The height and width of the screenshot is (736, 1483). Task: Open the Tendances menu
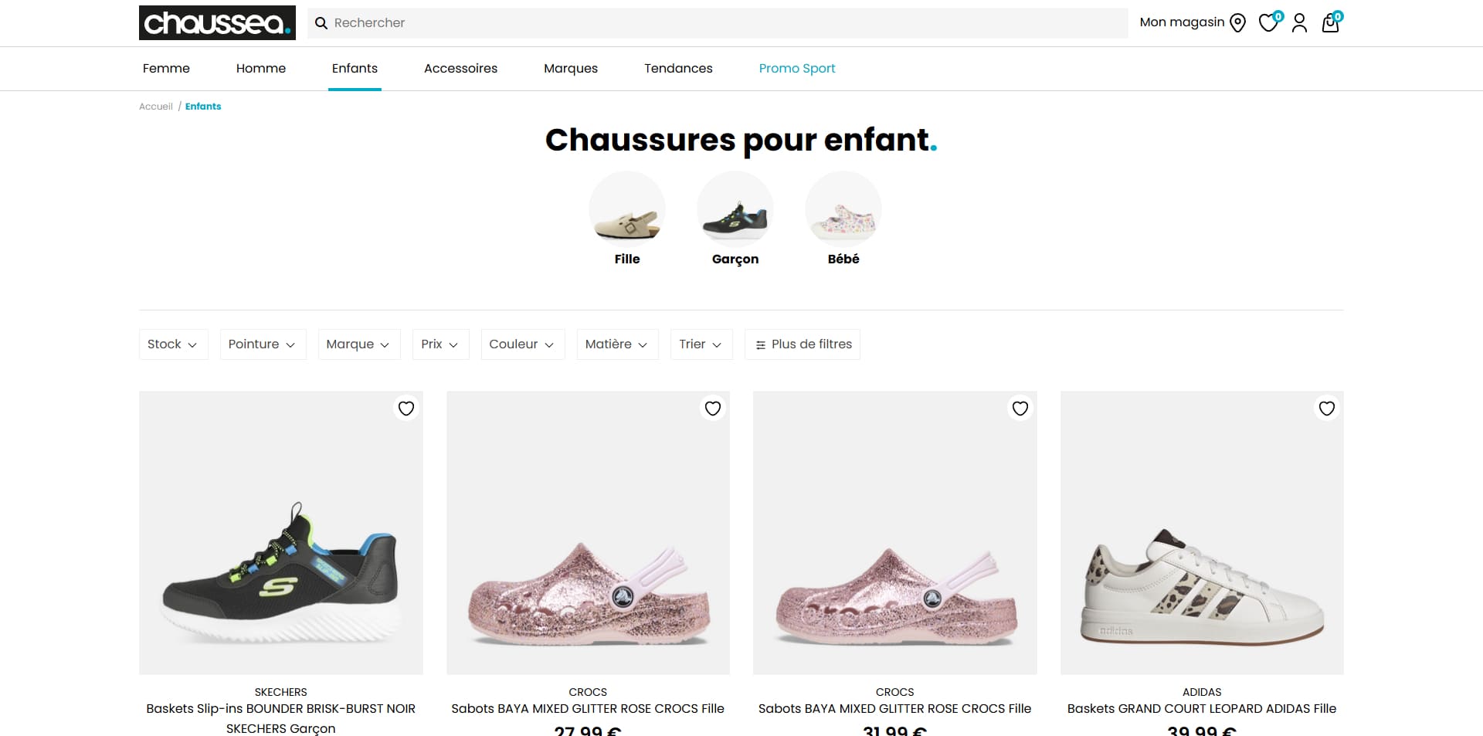click(x=678, y=69)
